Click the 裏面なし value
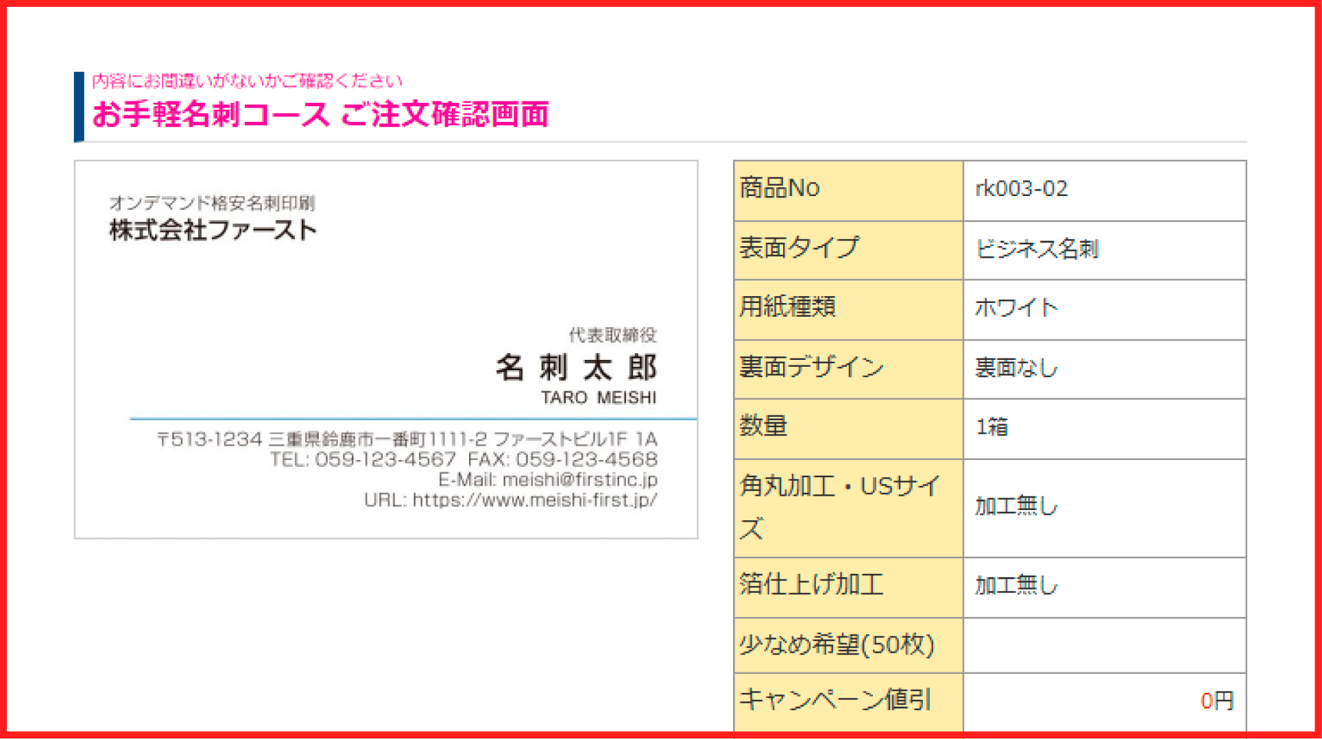 (x=1016, y=368)
